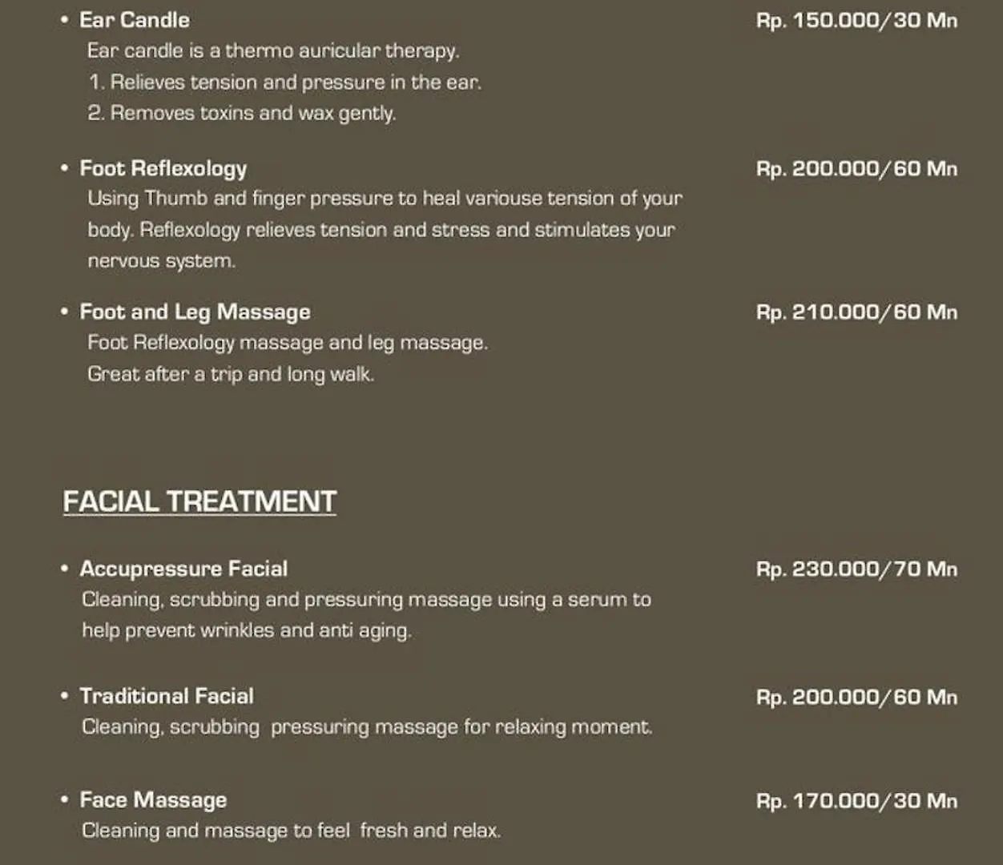This screenshot has width=1003, height=865.
Task: Click the Rp. 150.000/30 Mn price
Action: click(x=856, y=20)
